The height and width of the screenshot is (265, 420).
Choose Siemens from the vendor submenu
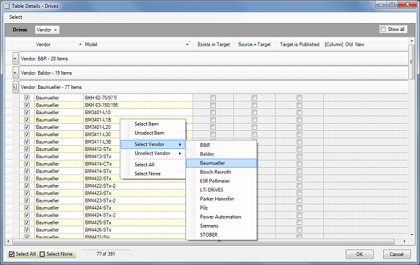pos(209,226)
